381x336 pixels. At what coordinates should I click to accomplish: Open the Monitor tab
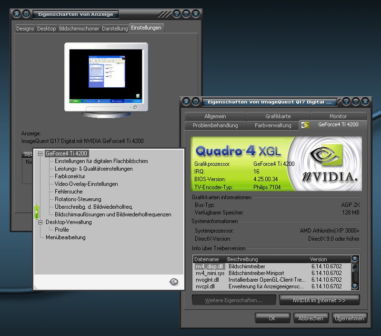coord(338,116)
